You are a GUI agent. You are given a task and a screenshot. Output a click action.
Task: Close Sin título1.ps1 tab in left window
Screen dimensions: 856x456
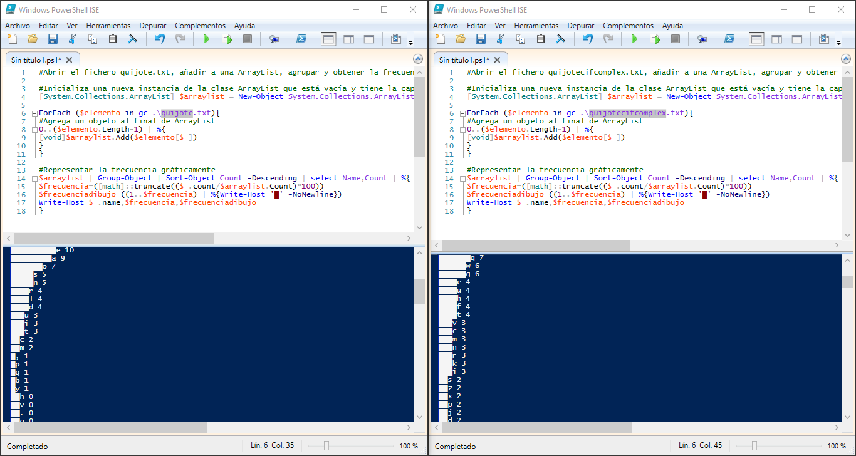(x=70, y=60)
